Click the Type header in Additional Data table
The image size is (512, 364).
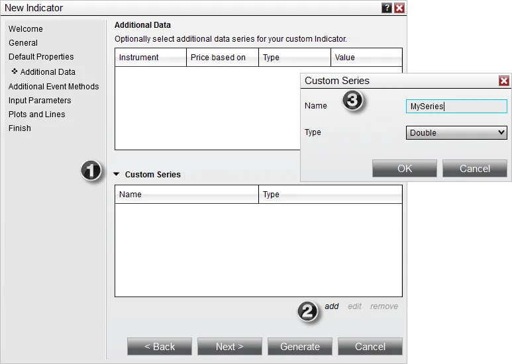295,58
